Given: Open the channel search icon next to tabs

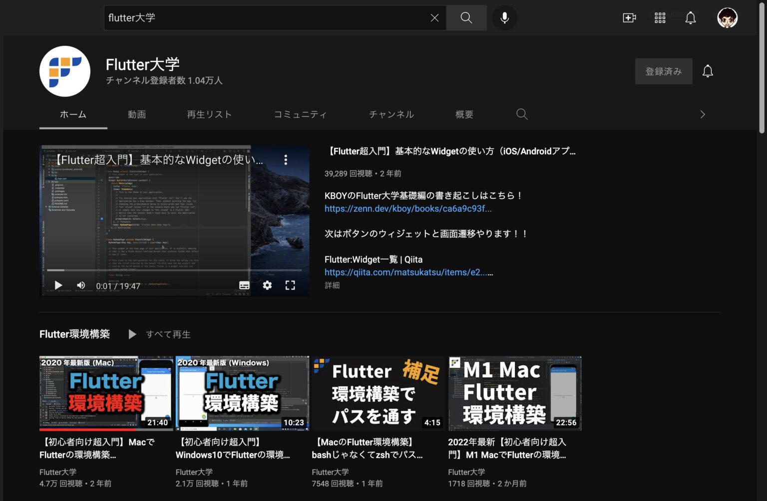Looking at the screenshot, I should (522, 114).
